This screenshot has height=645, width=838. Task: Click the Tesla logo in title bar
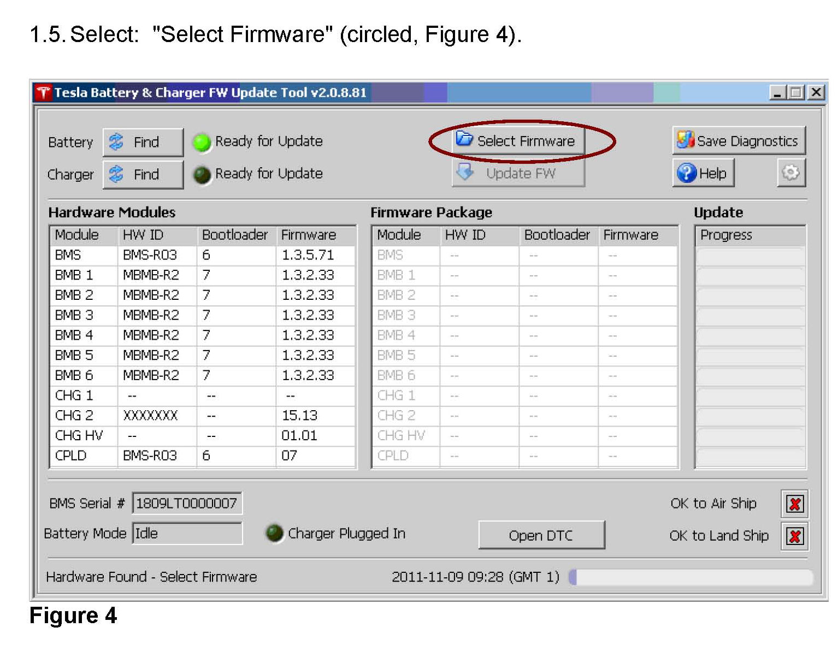(43, 93)
